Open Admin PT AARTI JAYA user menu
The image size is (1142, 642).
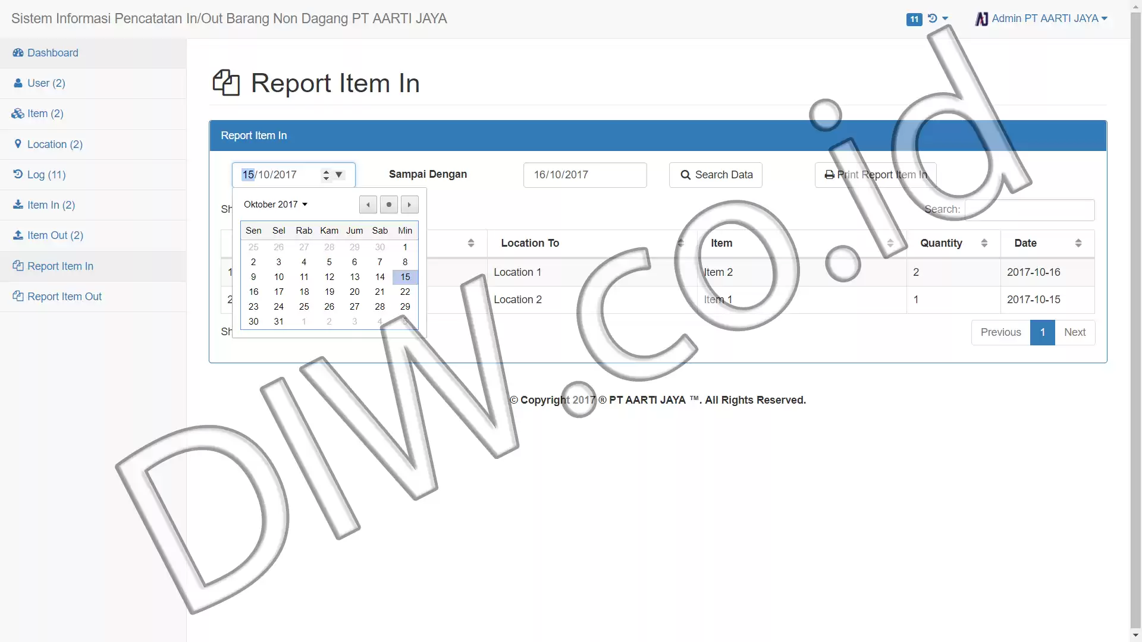pyautogui.click(x=1041, y=18)
